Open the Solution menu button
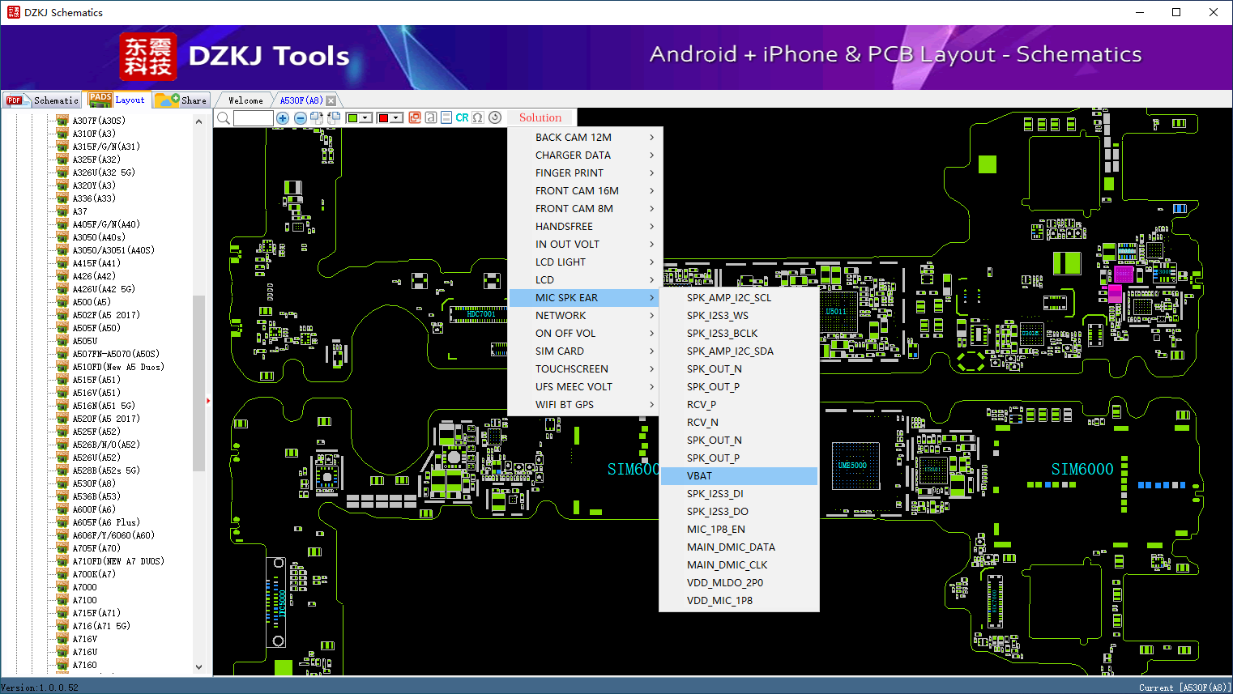 click(540, 118)
